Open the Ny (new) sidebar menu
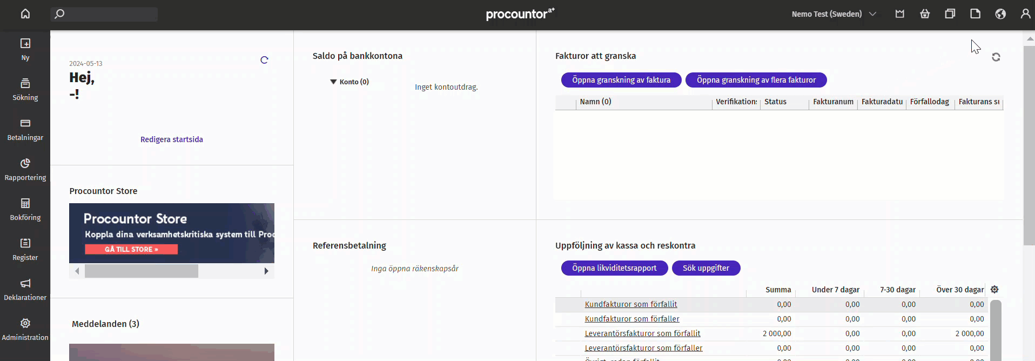 pyautogui.click(x=25, y=49)
